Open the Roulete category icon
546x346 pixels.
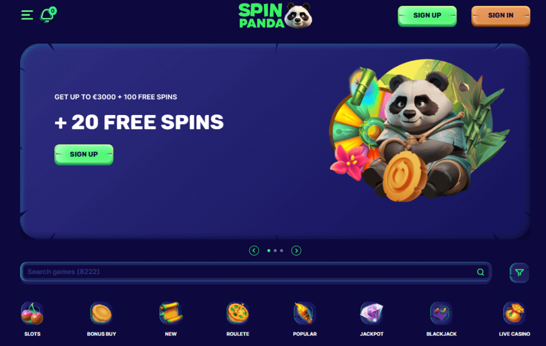tap(238, 314)
